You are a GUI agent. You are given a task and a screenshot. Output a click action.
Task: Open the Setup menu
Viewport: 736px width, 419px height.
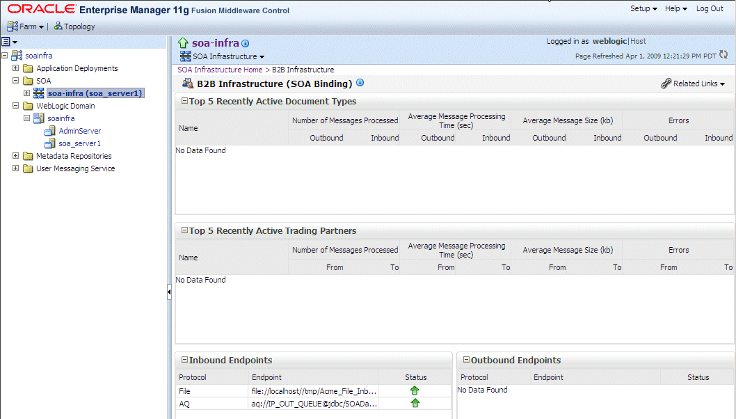pyautogui.click(x=643, y=8)
